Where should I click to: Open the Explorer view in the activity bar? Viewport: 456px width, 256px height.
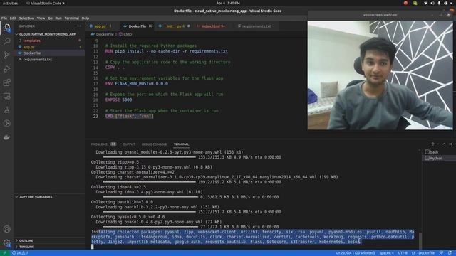6,28
